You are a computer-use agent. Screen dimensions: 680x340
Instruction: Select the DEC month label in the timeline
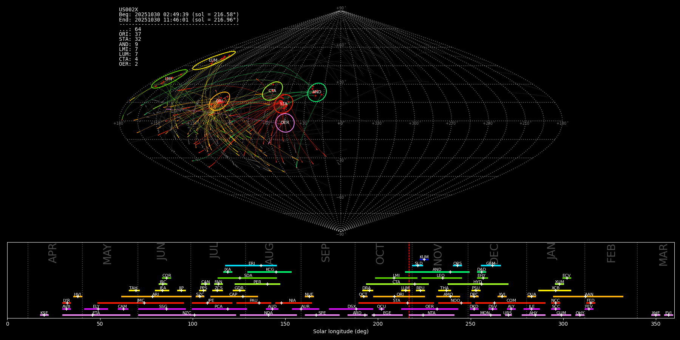click(x=494, y=254)
